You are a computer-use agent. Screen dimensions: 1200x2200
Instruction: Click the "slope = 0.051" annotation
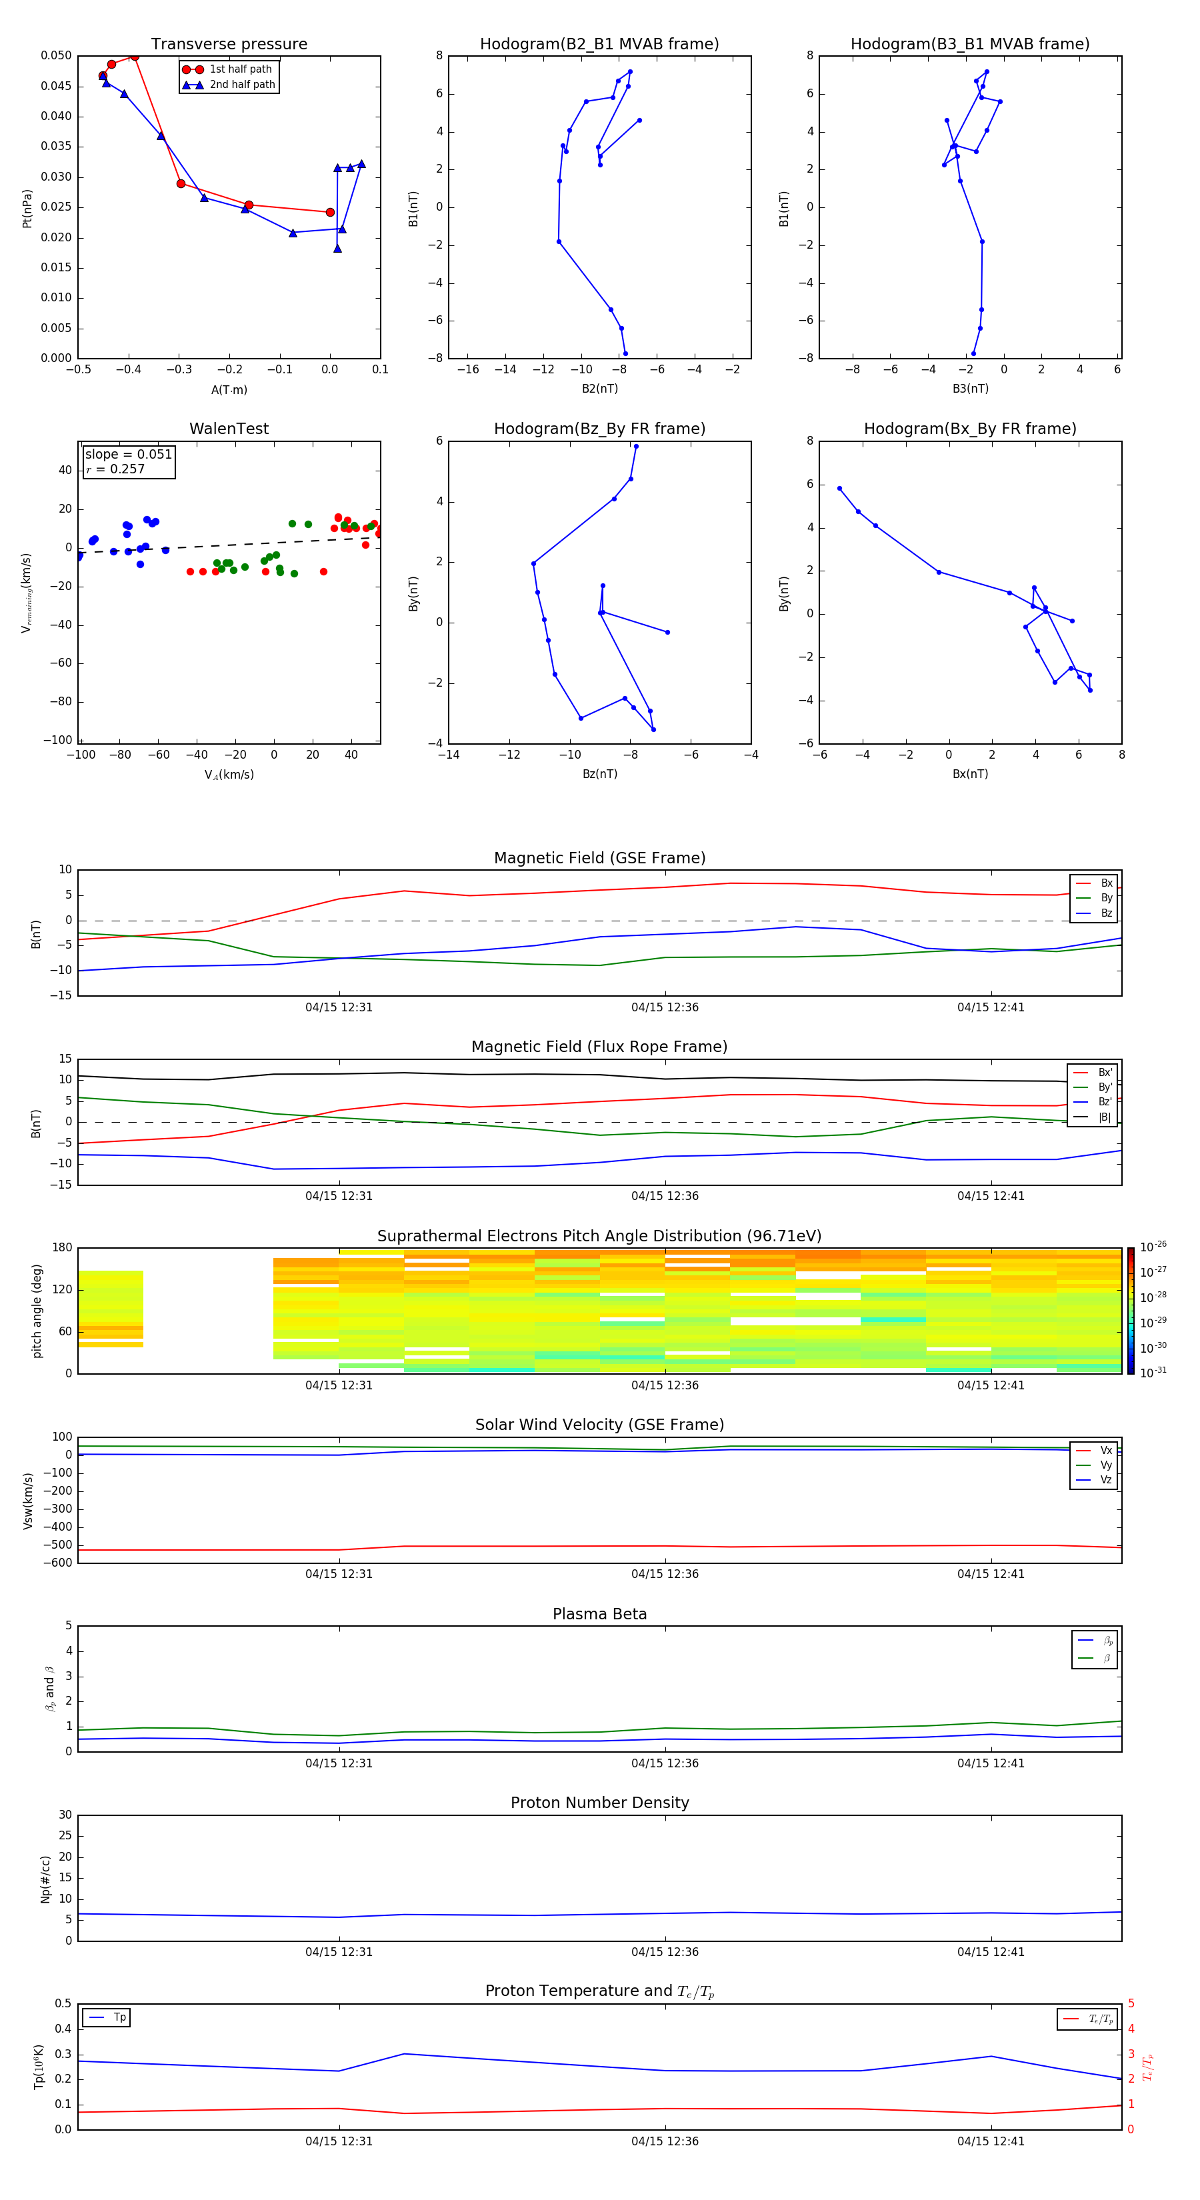pos(129,455)
